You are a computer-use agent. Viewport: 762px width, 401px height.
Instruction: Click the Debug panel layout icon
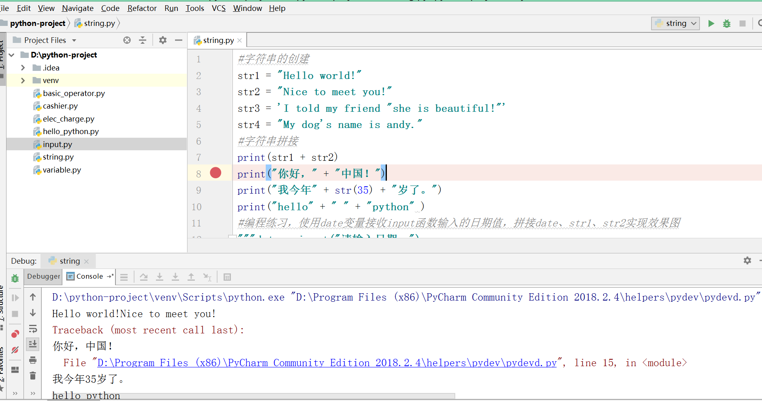click(15, 370)
